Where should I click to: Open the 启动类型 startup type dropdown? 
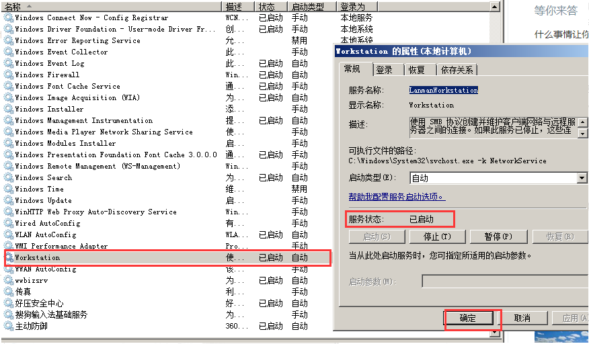(x=582, y=178)
